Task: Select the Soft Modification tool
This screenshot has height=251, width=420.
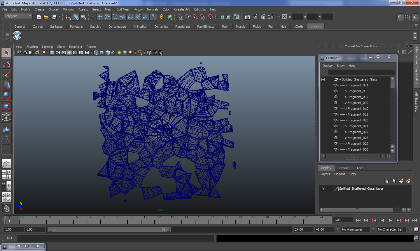Action: click(x=6, y=128)
